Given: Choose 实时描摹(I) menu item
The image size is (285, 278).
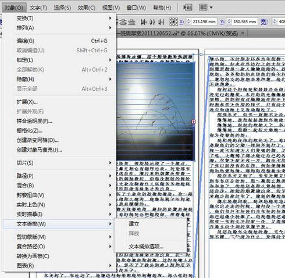Looking at the screenshot, I should click(x=59, y=214).
